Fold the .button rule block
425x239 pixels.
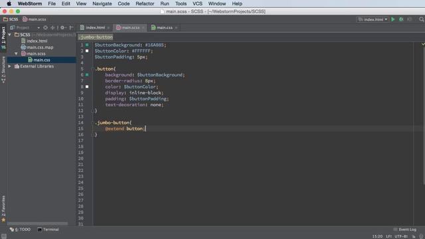[x=93, y=69]
